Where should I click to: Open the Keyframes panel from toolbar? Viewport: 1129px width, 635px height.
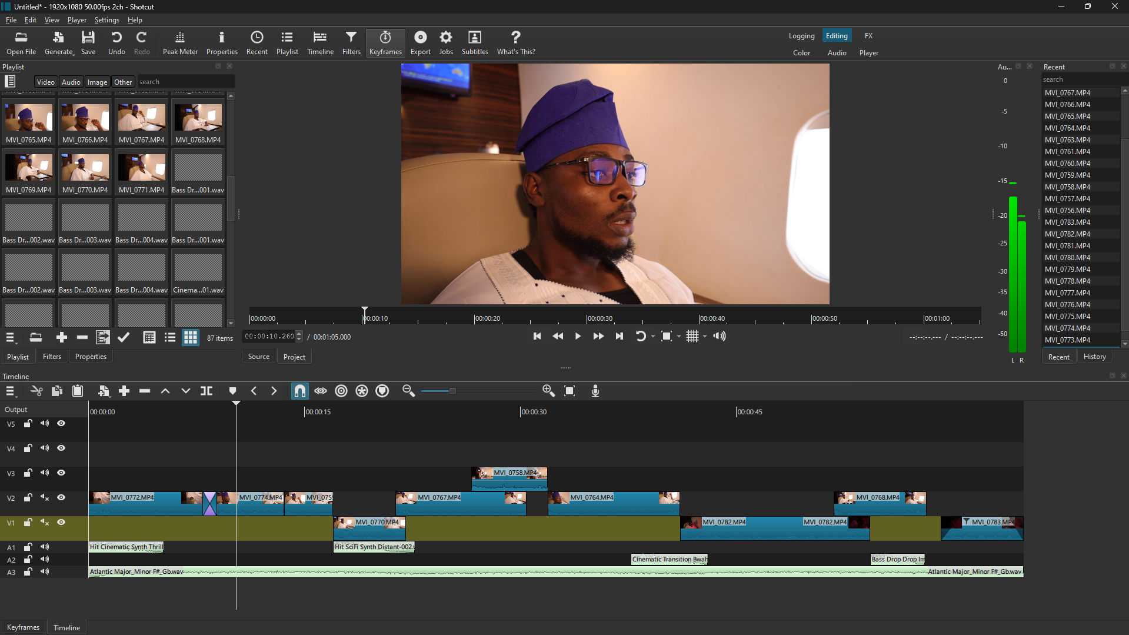pyautogui.click(x=385, y=43)
